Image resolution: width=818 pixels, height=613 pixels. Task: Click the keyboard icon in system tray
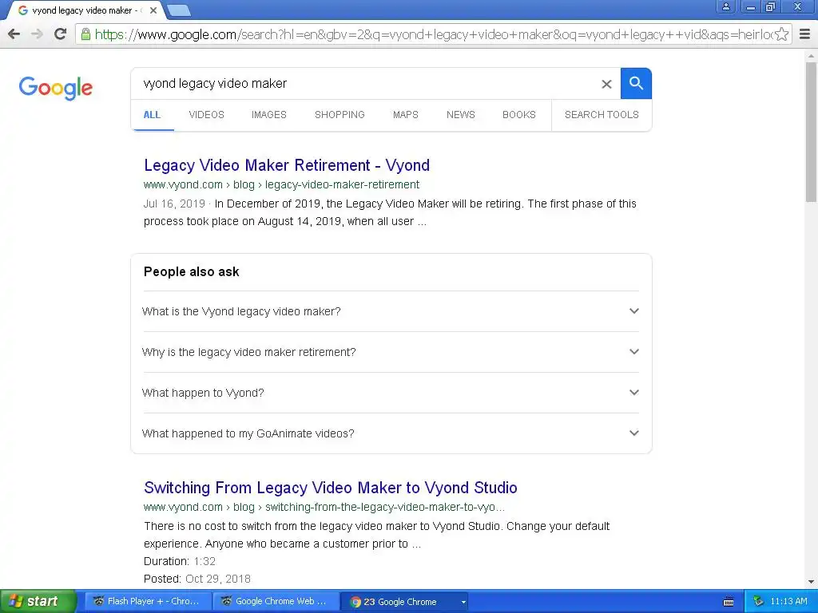729,602
